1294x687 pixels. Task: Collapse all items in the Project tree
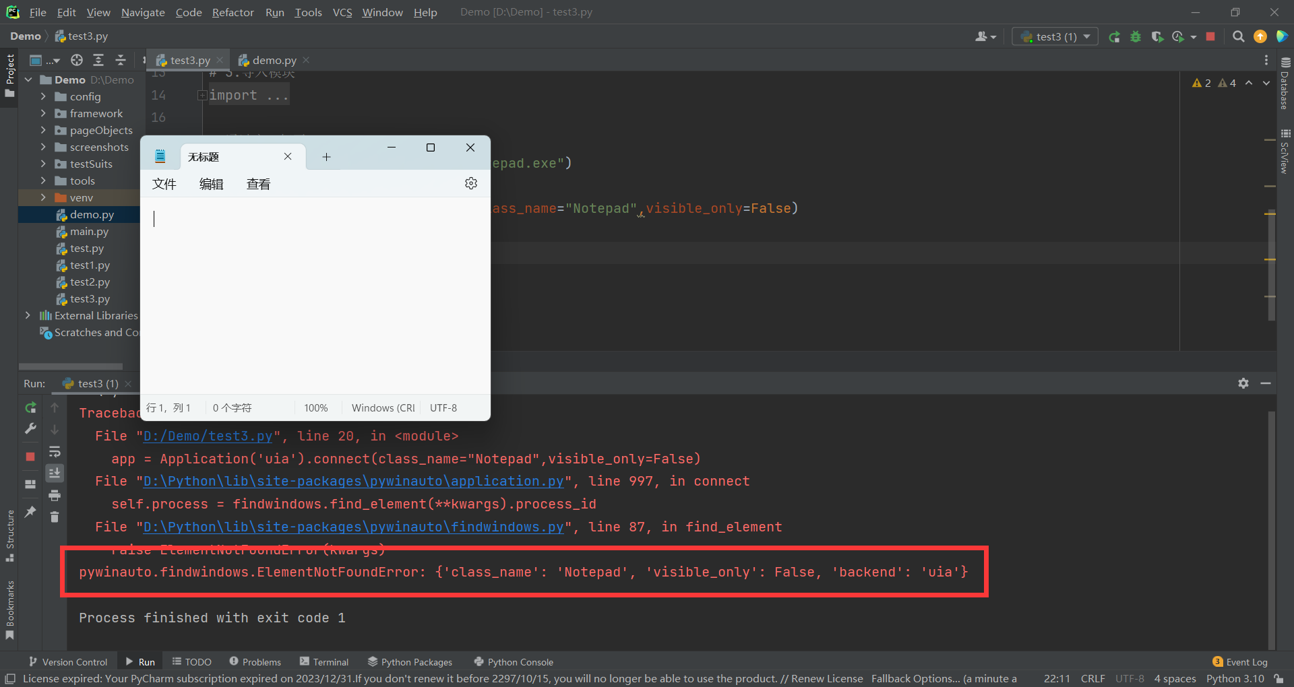[x=121, y=61]
